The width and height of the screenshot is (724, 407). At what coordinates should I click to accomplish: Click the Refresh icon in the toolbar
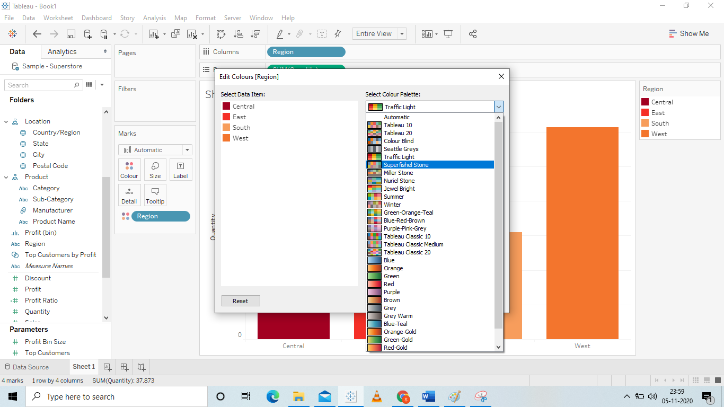[x=125, y=34]
